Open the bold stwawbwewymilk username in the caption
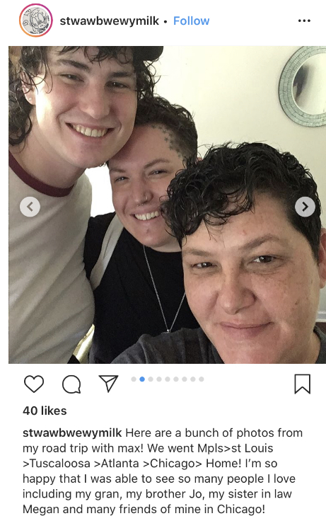Viewport: 326px width, 516px height. (x=72, y=433)
